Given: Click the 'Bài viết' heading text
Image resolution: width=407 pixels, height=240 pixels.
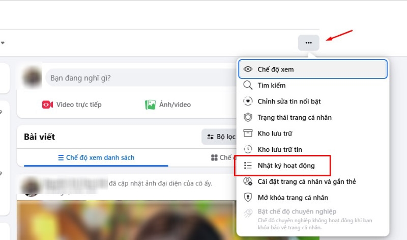Looking at the screenshot, I should 40,137.
